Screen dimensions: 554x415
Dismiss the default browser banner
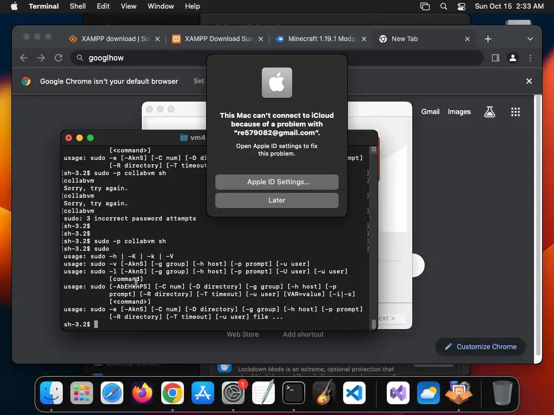coord(529,81)
